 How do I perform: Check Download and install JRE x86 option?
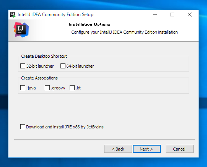[x=23, y=126]
